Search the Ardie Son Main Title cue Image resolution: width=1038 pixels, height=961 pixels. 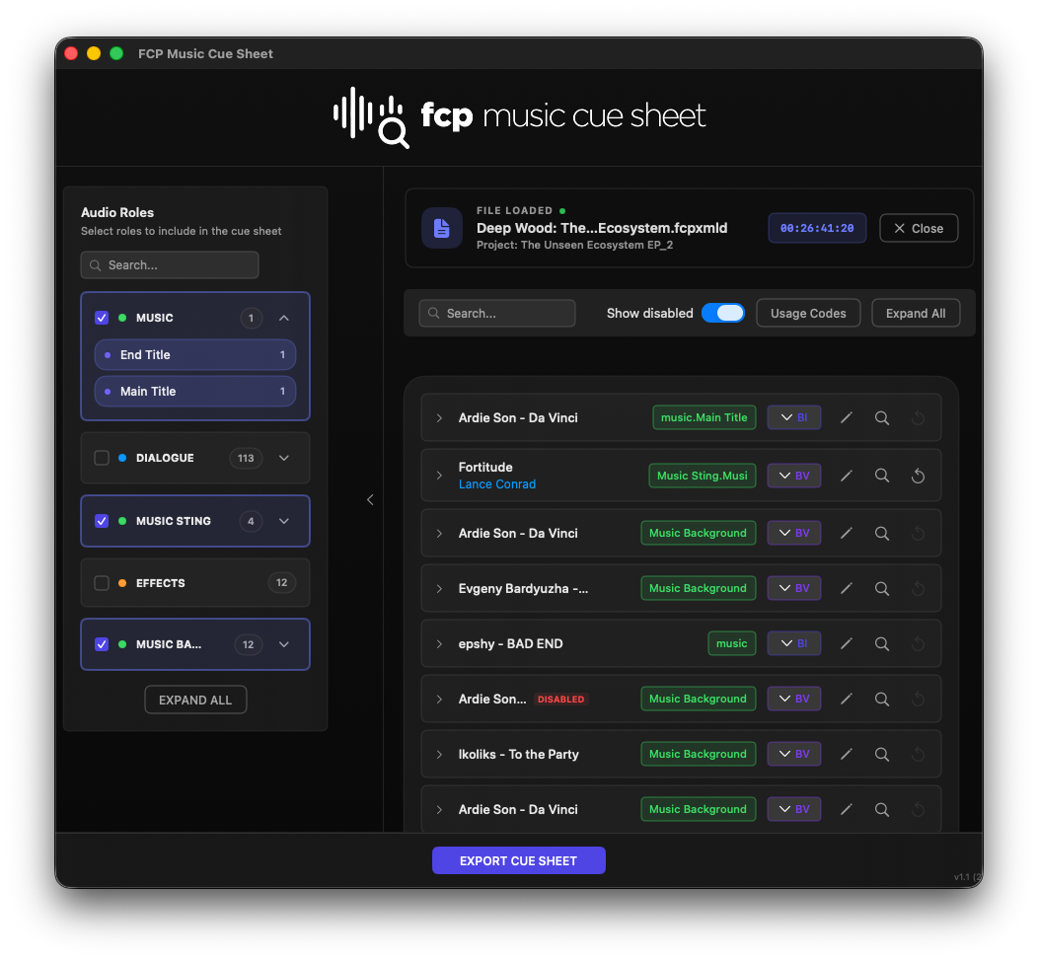coord(882,417)
